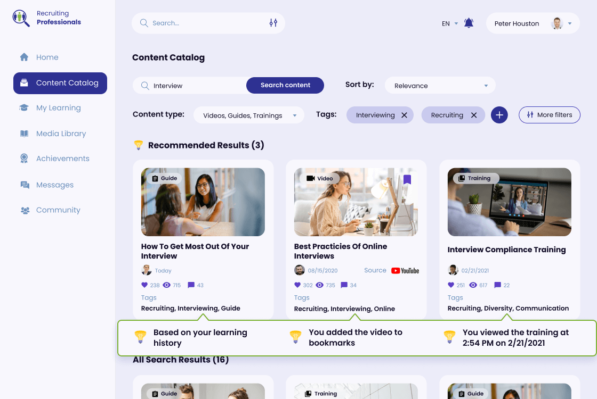Viewport: 597px width, 399px height.
Task: Click the notification bell icon
Action: point(469,23)
